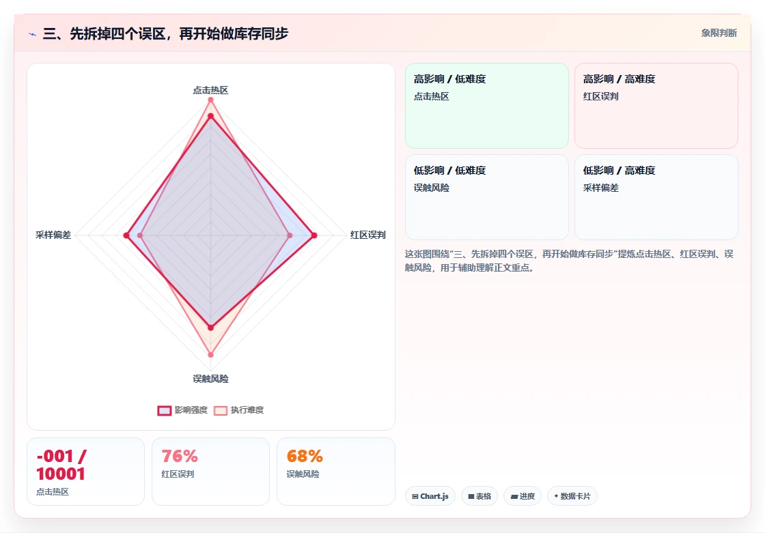Toggle the 影响强度 legend swatch
Image resolution: width=765 pixels, height=533 pixels.
tap(165, 411)
